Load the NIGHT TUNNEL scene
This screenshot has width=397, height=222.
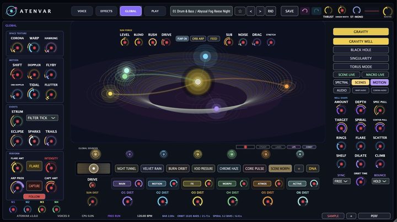click(127, 169)
